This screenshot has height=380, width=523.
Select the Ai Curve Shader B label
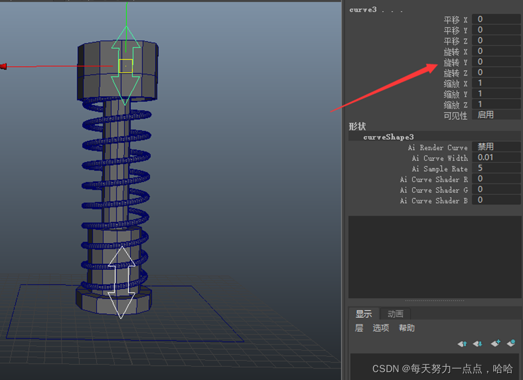434,201
